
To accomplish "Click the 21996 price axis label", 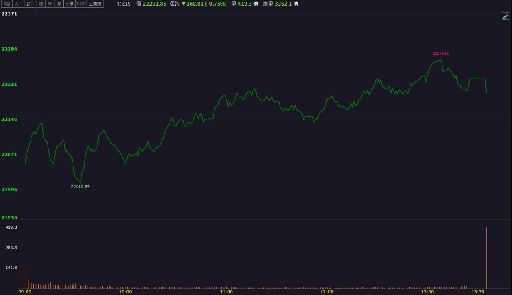I will (9, 190).
